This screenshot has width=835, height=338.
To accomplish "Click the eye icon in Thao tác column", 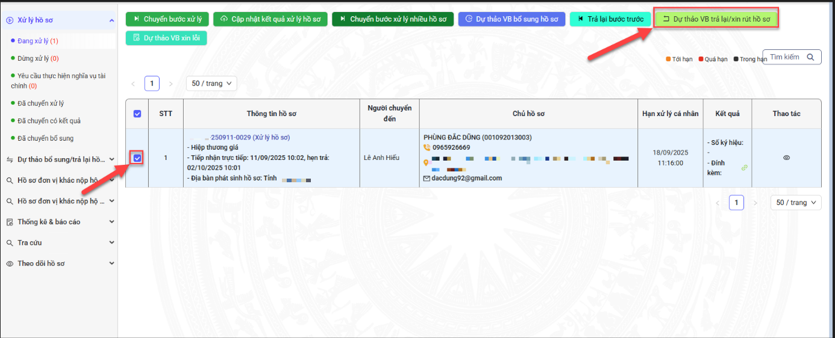I will point(786,158).
